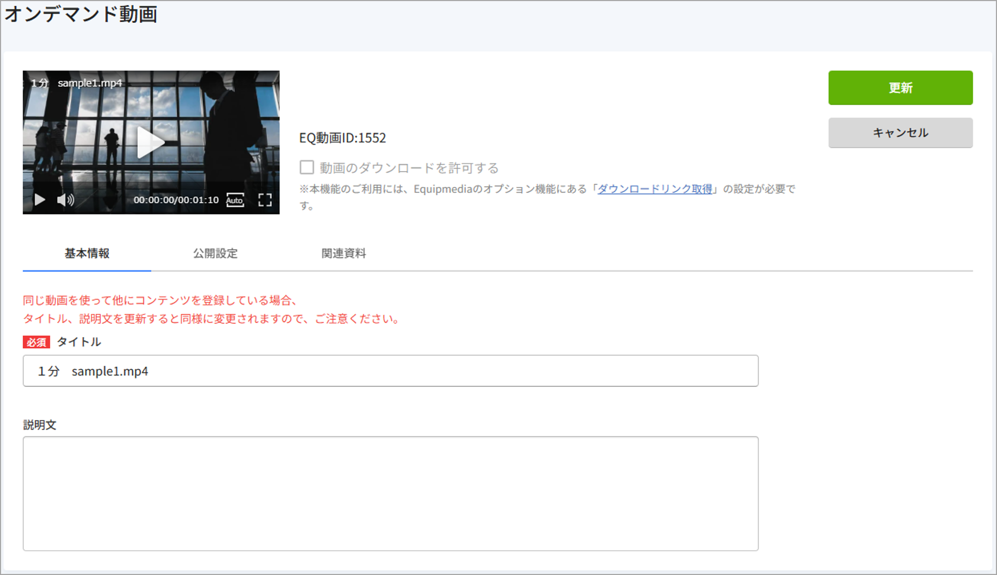Image resolution: width=997 pixels, height=575 pixels.
Task: Enter fullscreen mode on the video player
Action: (265, 200)
